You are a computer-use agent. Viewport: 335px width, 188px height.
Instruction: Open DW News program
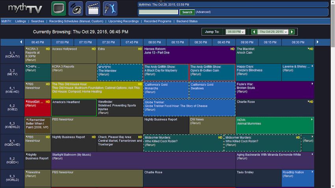click(212, 125)
